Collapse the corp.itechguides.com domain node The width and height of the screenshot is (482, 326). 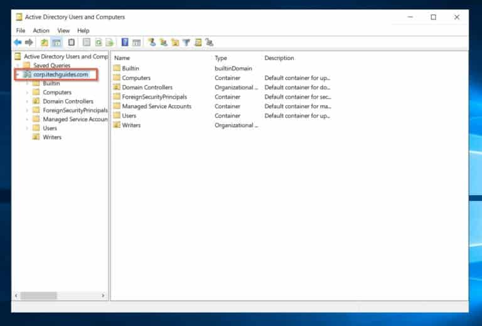pos(18,74)
